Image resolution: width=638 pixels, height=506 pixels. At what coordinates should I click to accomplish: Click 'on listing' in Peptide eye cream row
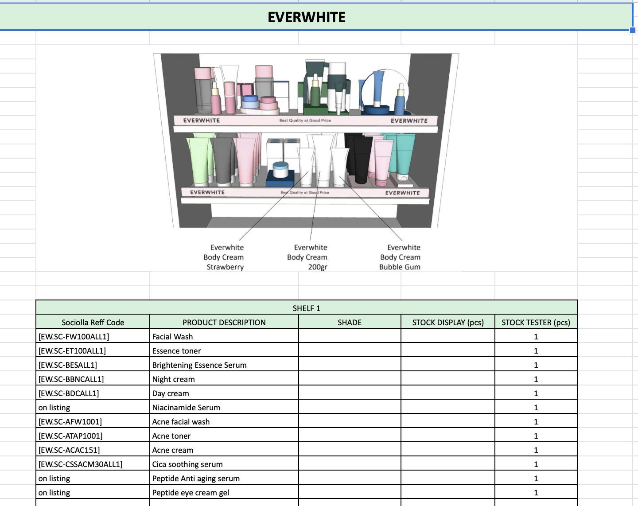click(93, 492)
